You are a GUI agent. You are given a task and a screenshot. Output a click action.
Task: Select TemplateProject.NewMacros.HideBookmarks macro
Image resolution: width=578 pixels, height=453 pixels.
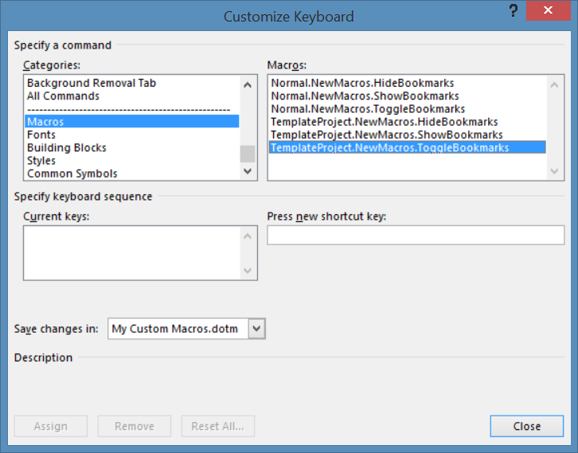[x=385, y=122]
